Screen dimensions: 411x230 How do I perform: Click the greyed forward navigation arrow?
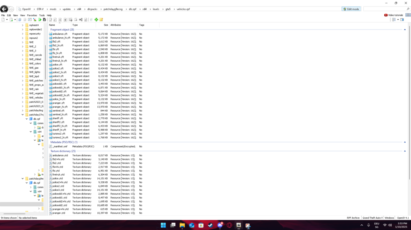point(11,9)
